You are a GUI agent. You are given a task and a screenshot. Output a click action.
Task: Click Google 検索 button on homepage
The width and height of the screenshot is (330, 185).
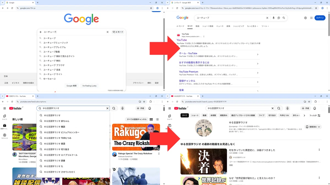[x=71, y=86]
